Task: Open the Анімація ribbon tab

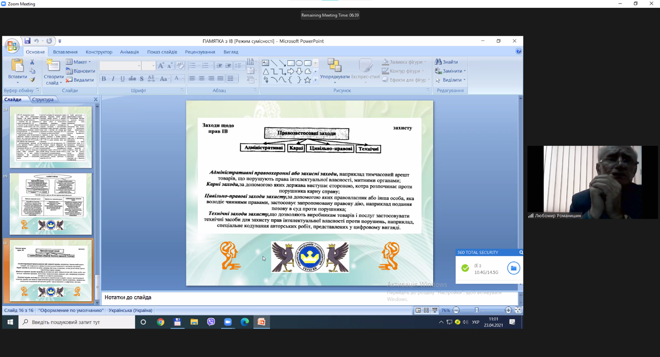Action: tap(130, 52)
